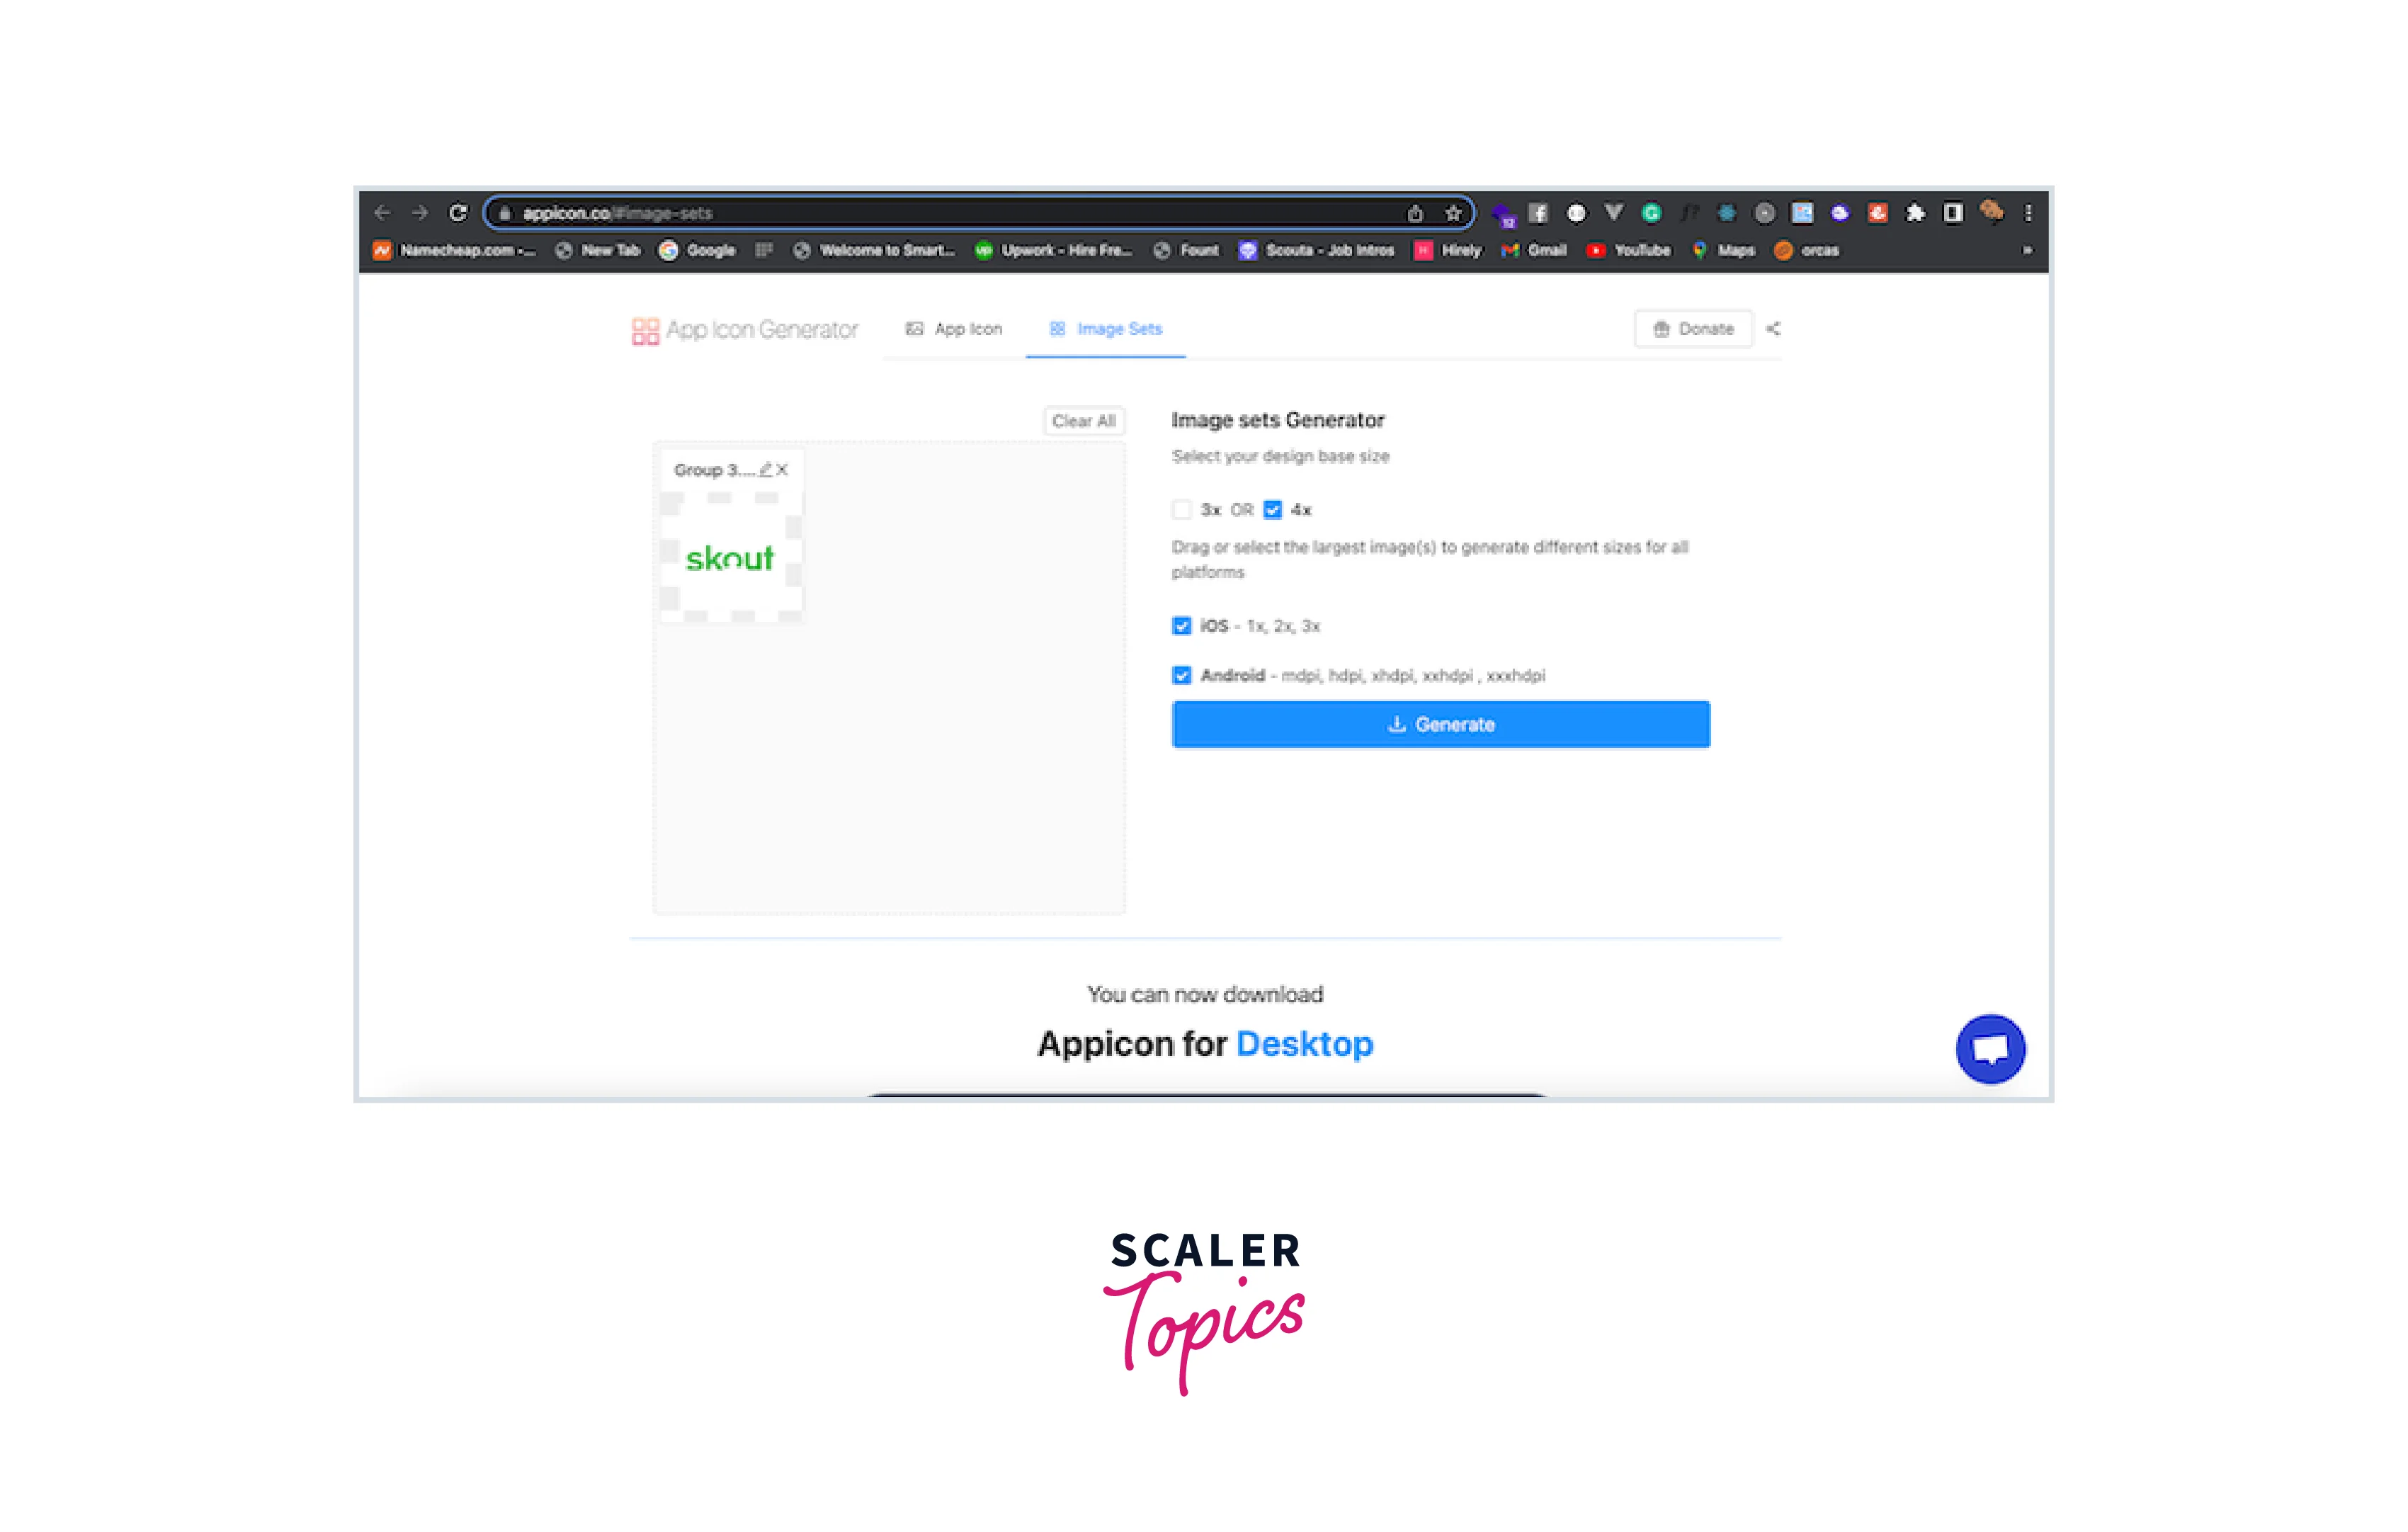Remove Group 3 image with X icon

tap(782, 470)
